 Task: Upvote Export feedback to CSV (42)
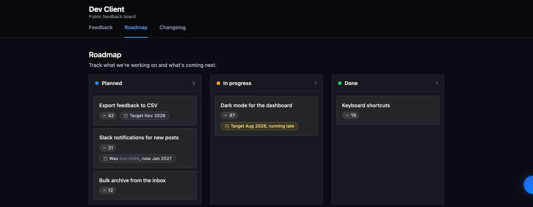click(x=108, y=116)
